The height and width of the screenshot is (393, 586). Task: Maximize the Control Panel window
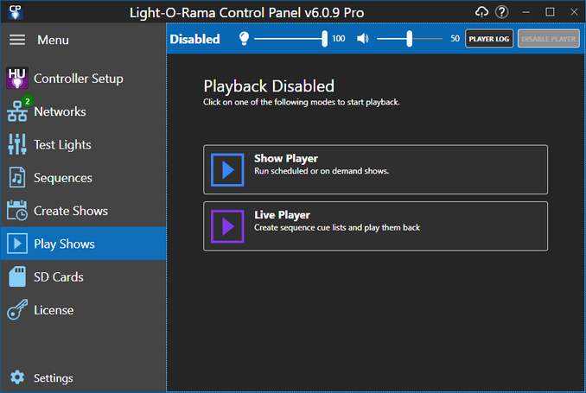tap(550, 12)
